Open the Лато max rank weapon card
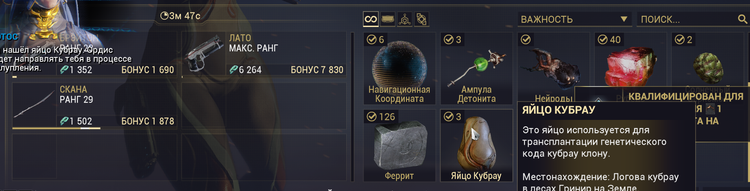Viewport: 750px width, 191px height. click(264, 54)
